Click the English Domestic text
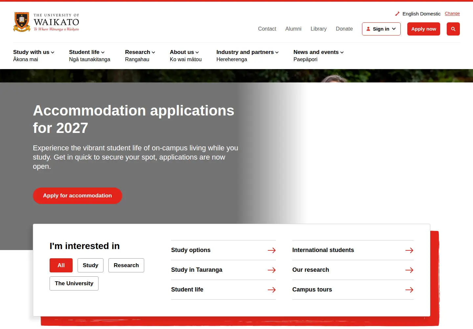This screenshot has height=329, width=473. tap(421, 14)
